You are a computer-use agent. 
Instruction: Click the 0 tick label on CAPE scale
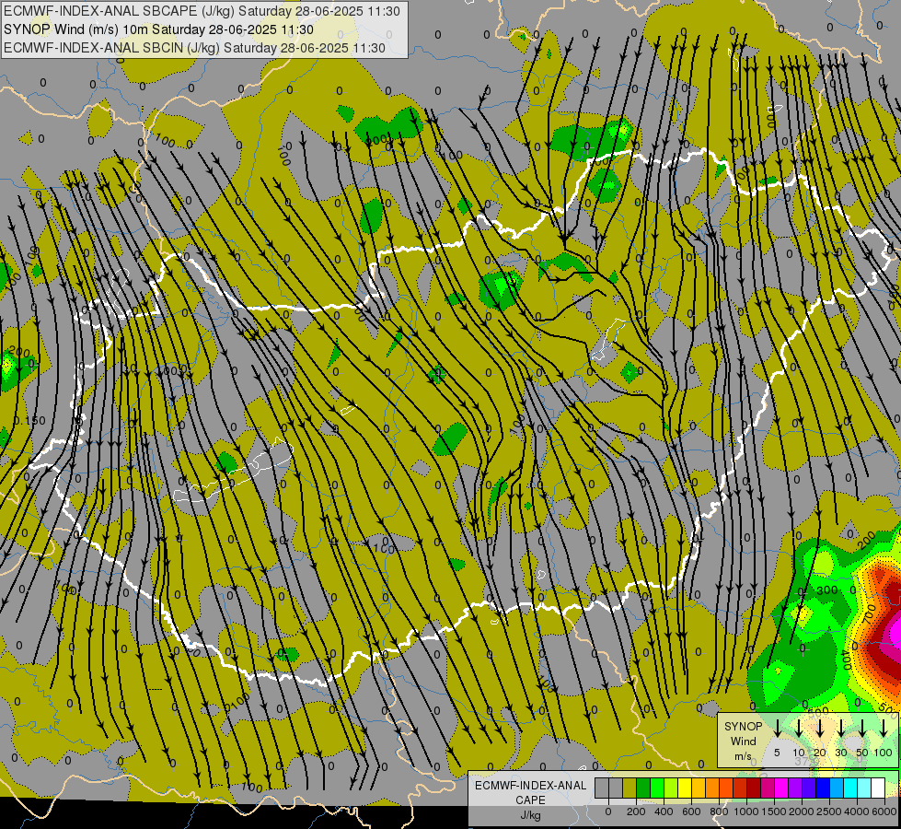point(608,811)
